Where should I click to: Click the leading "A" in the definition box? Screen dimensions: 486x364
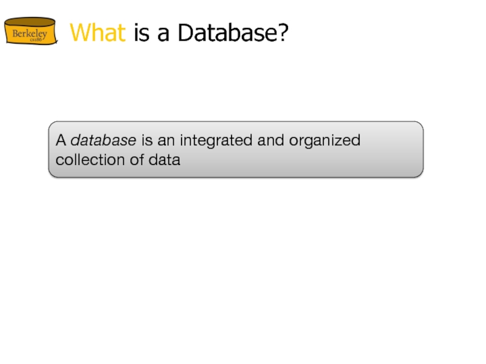click(x=60, y=141)
